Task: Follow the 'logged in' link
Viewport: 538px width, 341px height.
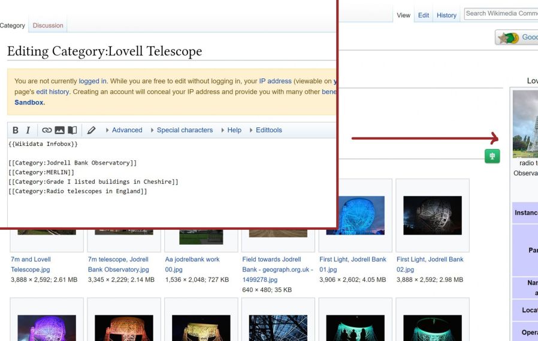Action: [92, 81]
